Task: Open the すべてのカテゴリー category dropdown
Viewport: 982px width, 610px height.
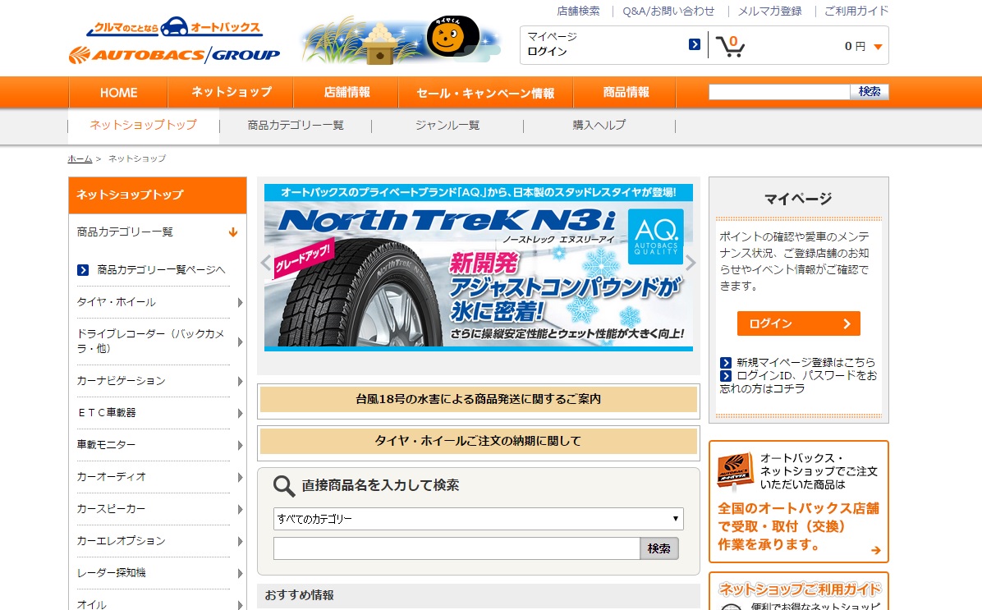Action: (477, 519)
